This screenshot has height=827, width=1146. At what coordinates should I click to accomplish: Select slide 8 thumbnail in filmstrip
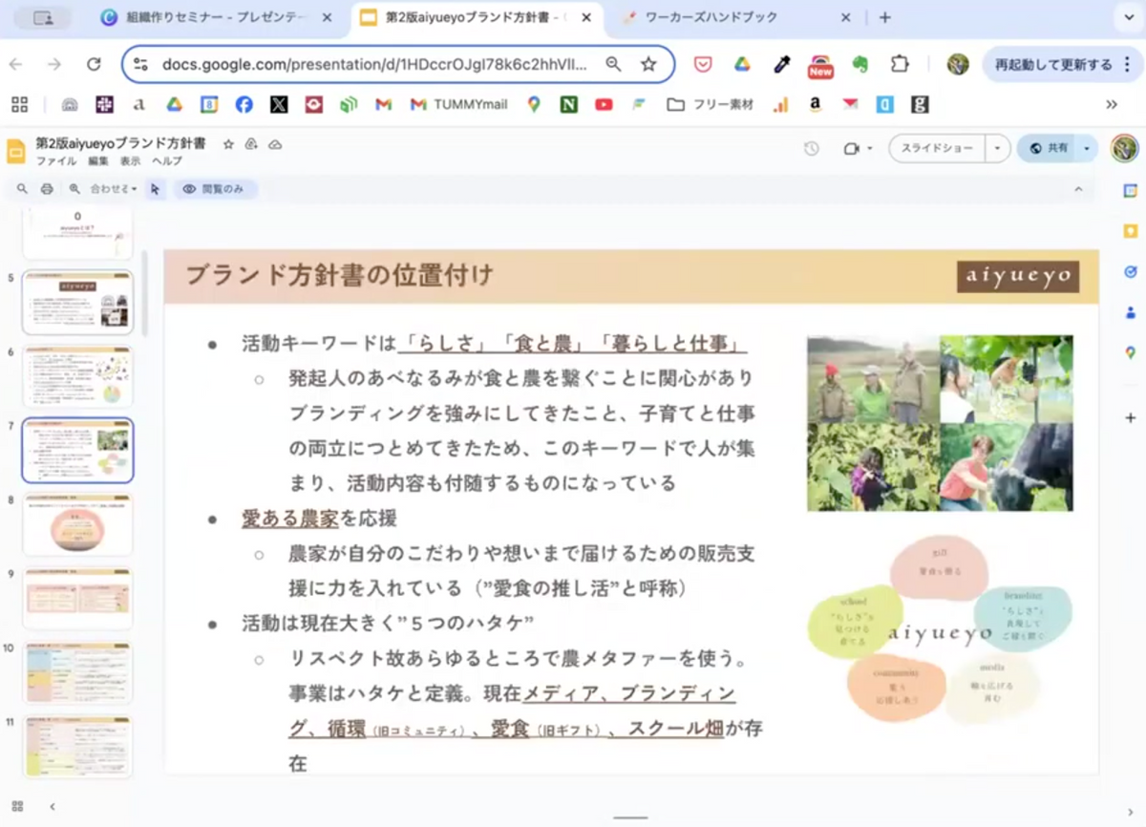click(77, 524)
